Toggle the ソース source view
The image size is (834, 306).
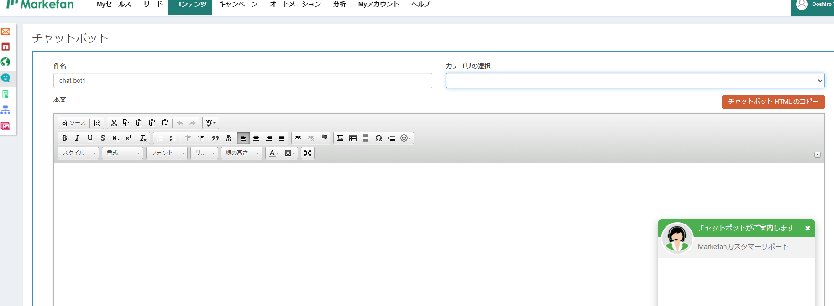tap(74, 123)
